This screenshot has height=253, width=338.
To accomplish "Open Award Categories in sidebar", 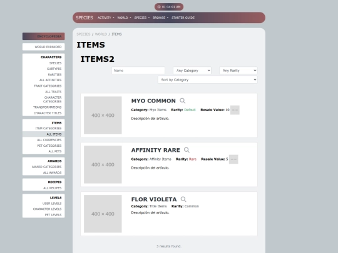I will pos(46,167).
